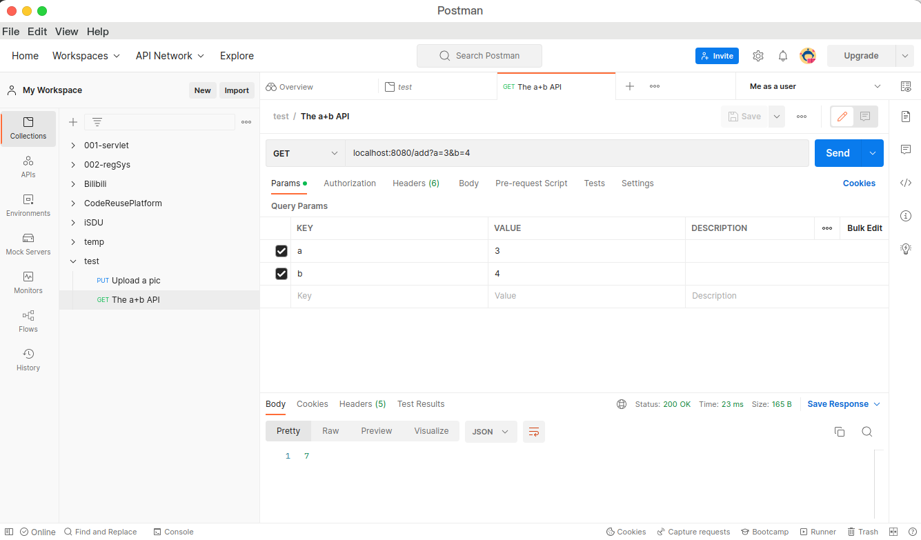Open the JSON format dropdown
Screen dimensions: 921x540
coord(491,432)
